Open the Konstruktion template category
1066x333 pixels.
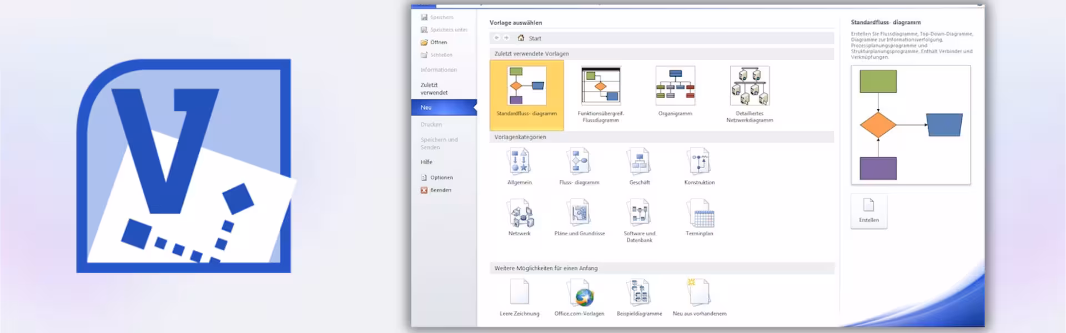coord(700,167)
